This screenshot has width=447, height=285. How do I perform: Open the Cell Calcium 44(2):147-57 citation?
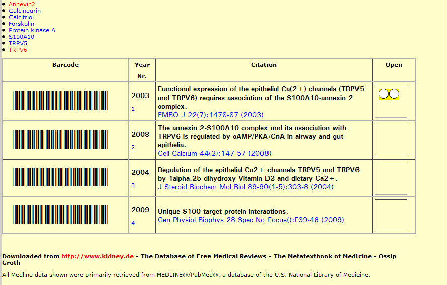[215, 153]
